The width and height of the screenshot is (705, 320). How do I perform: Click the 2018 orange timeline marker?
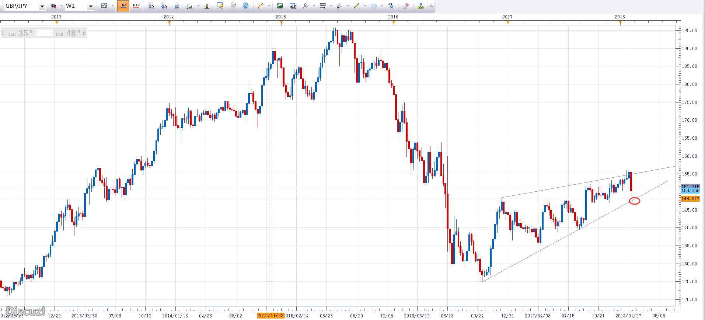coord(621,22)
